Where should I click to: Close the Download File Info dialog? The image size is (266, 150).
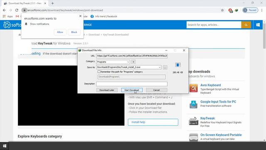pyautogui.click(x=184, y=50)
